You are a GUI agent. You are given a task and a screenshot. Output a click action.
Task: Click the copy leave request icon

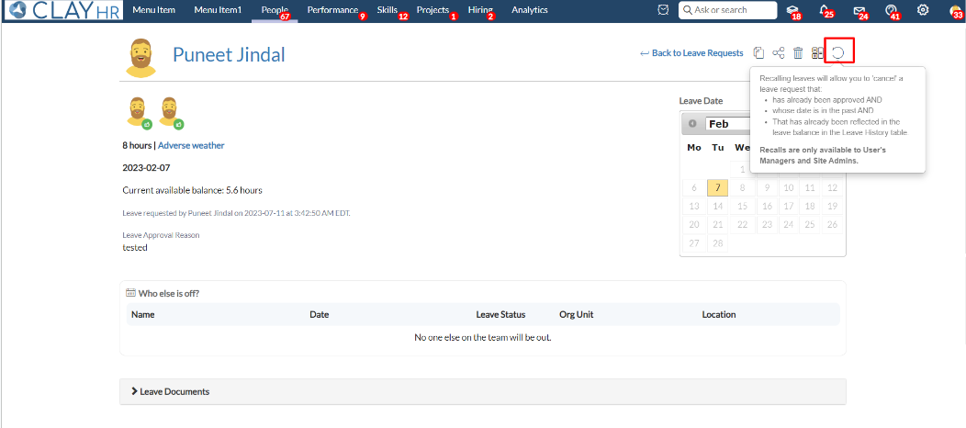click(759, 53)
